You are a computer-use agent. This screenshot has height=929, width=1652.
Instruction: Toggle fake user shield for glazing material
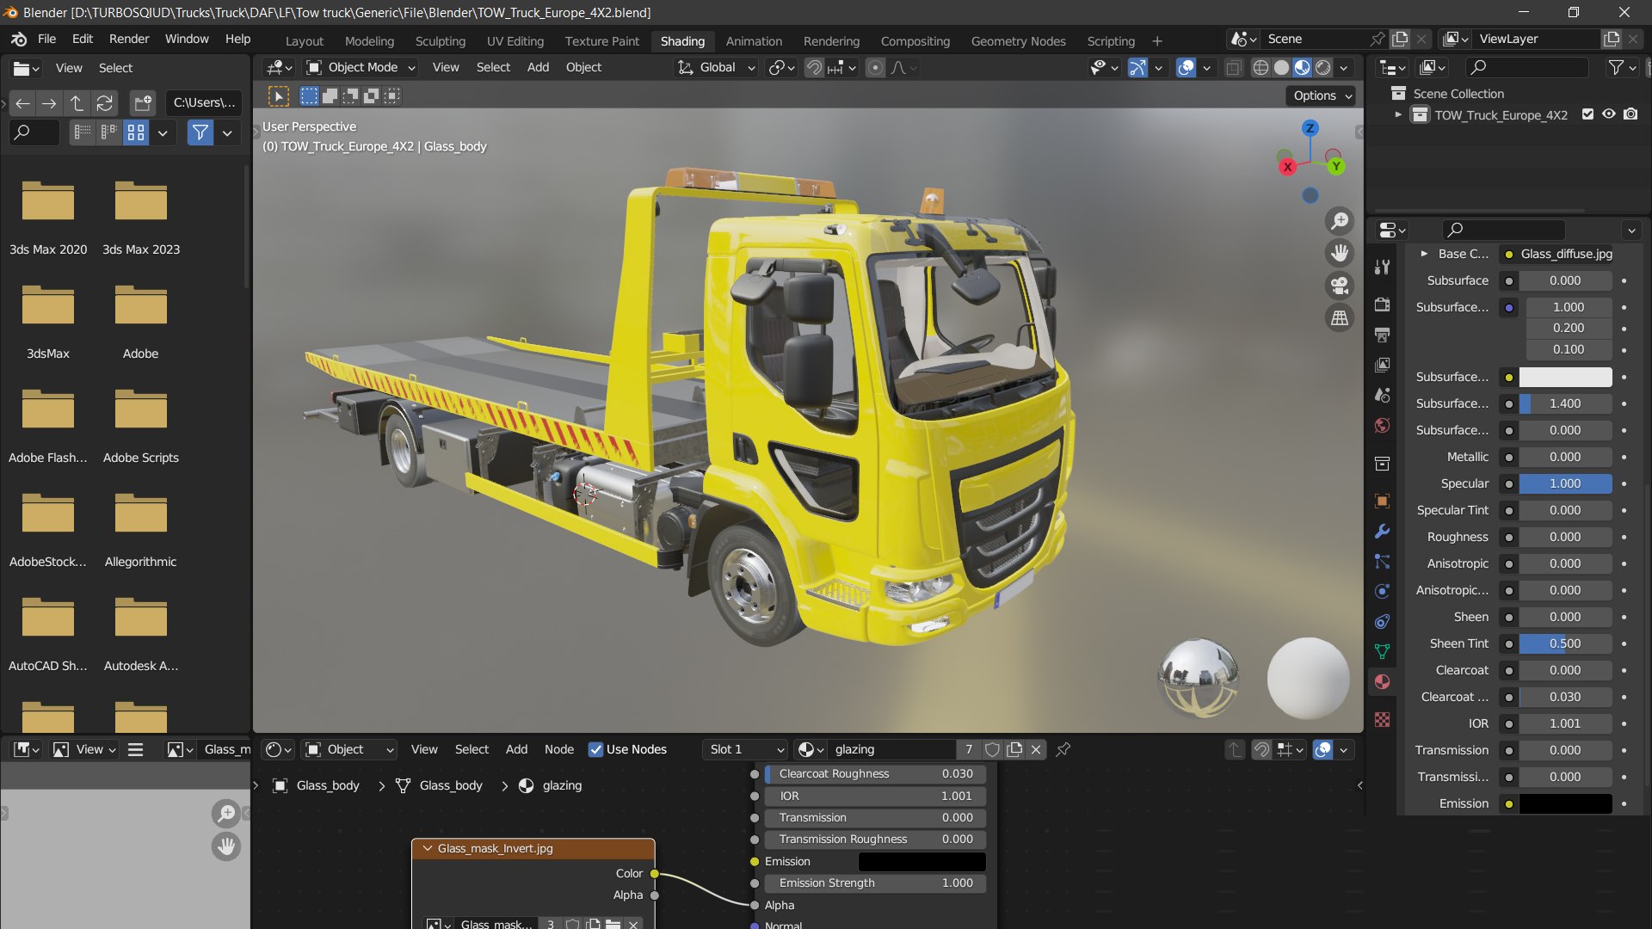pos(992,749)
